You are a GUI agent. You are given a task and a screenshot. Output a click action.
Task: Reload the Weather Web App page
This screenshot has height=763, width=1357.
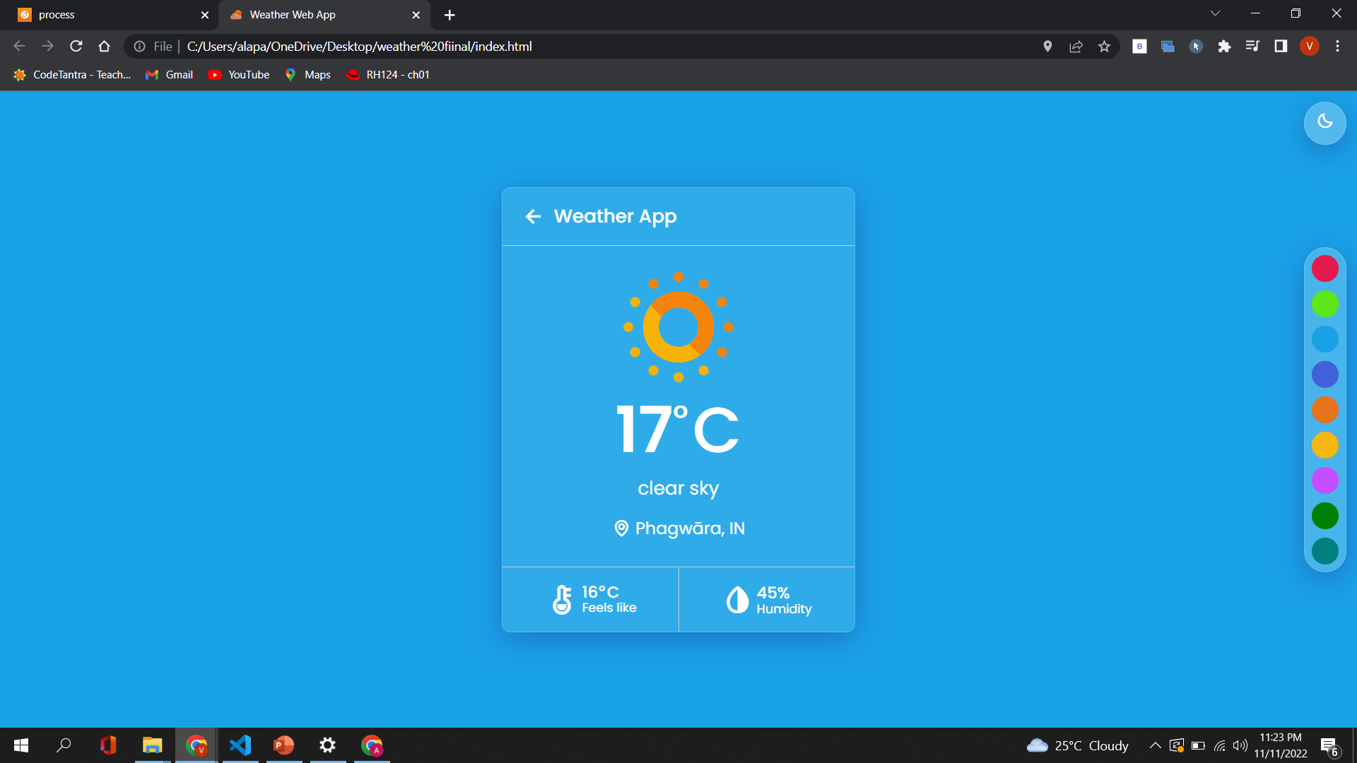click(x=76, y=47)
